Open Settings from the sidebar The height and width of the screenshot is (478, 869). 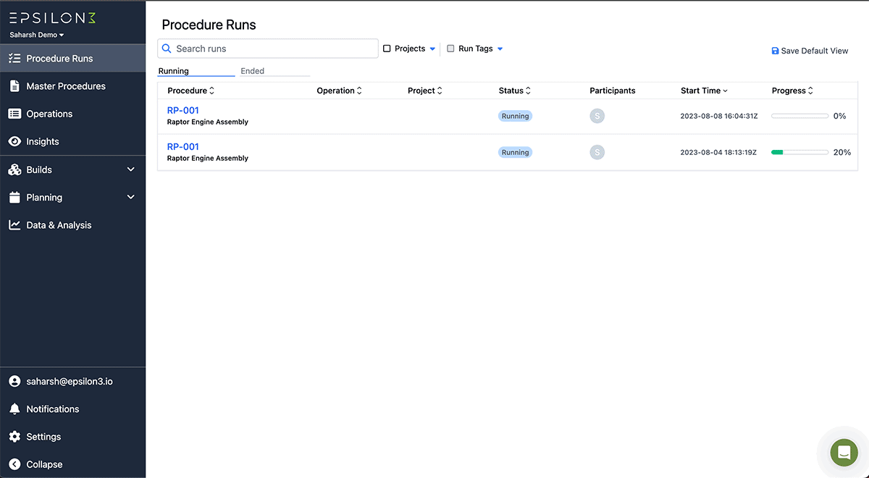click(42, 436)
